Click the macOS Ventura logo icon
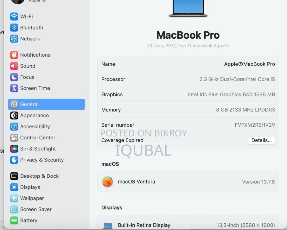287x230 pixels. 107,182
